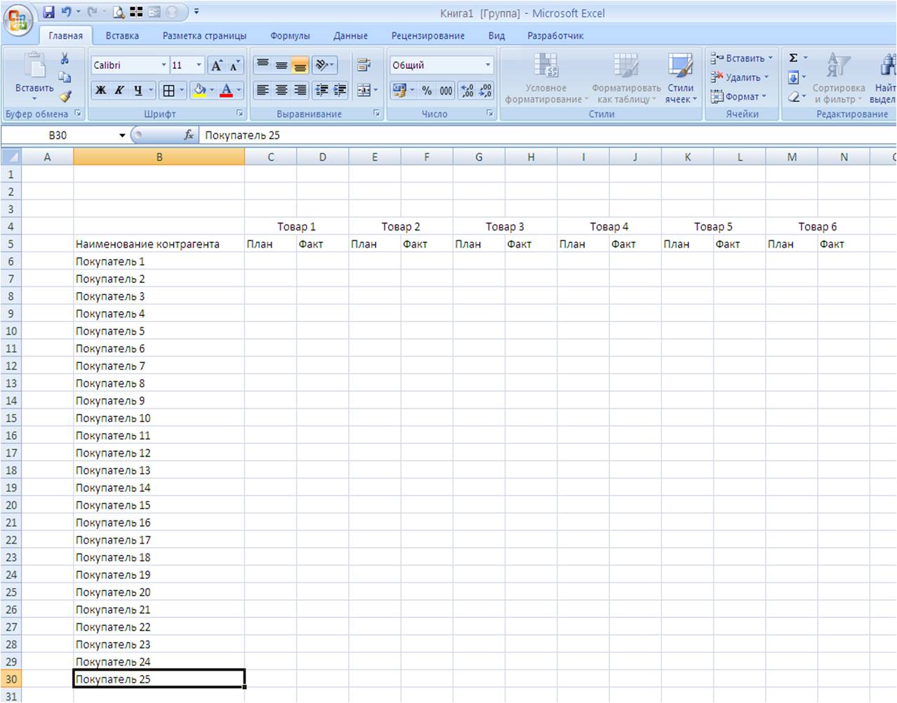
Task: Click the Insert Function fx icon
Action: tap(188, 135)
